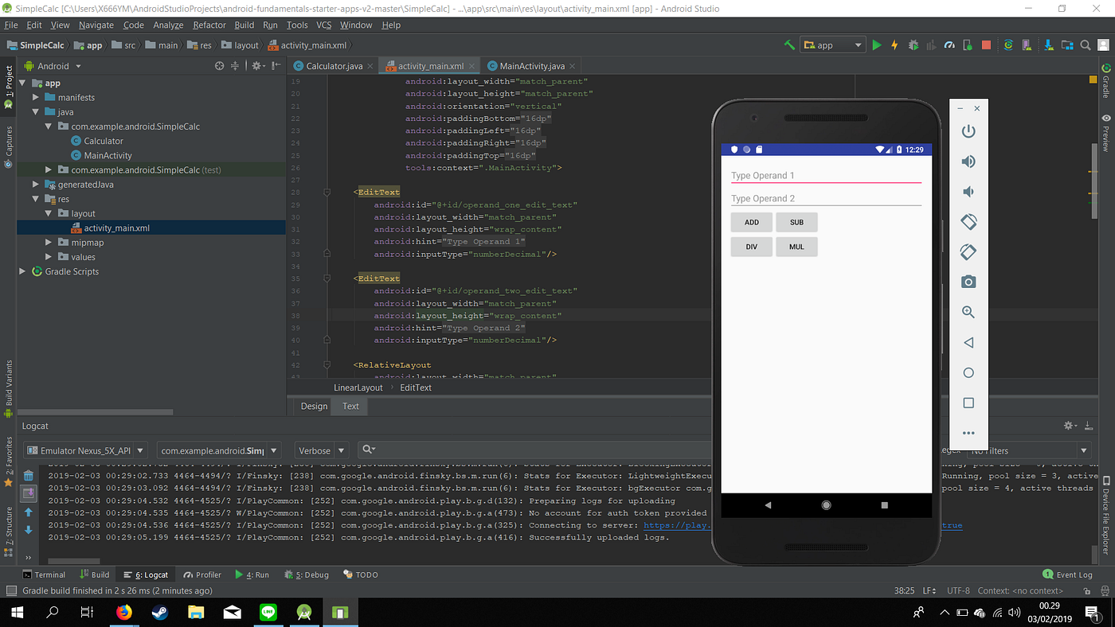
Task: Open emulator extended controls three dots
Action: point(968,434)
